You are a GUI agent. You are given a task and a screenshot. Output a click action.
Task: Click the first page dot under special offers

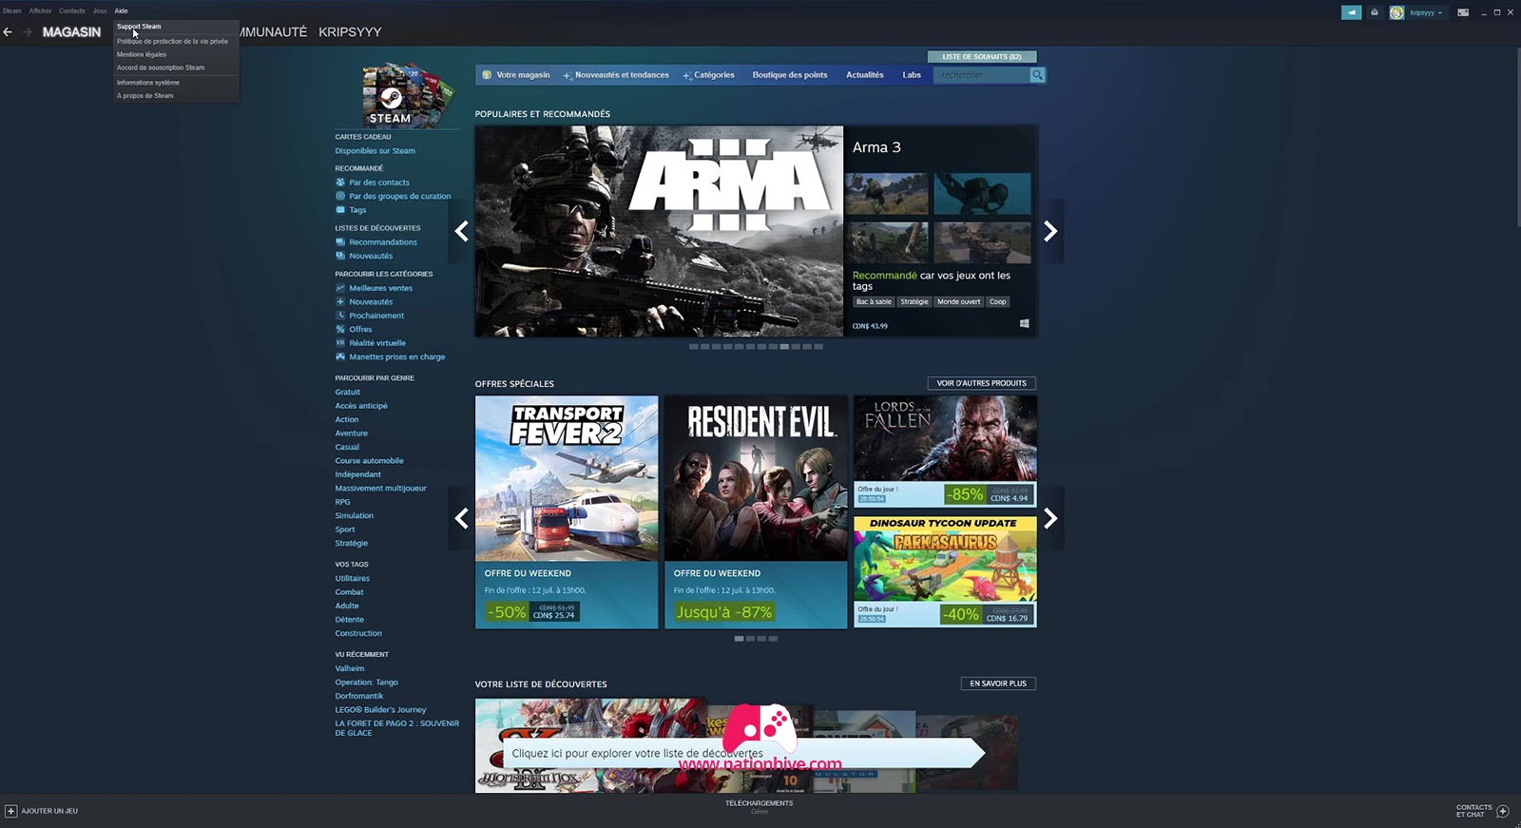click(x=740, y=639)
